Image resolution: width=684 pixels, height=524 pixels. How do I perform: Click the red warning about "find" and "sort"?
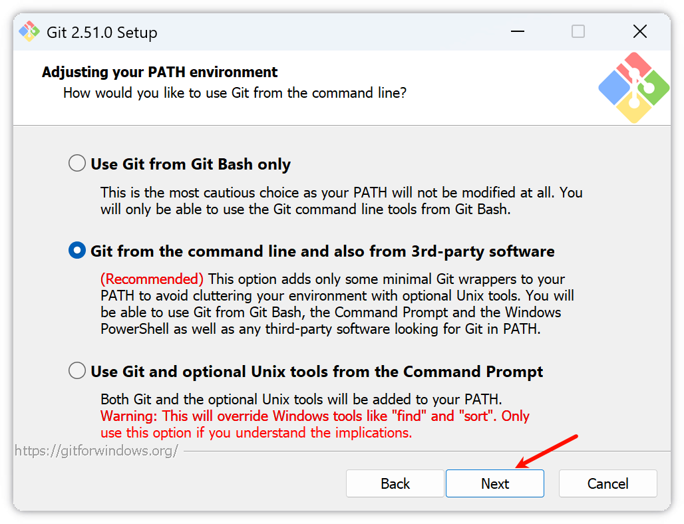[315, 417]
